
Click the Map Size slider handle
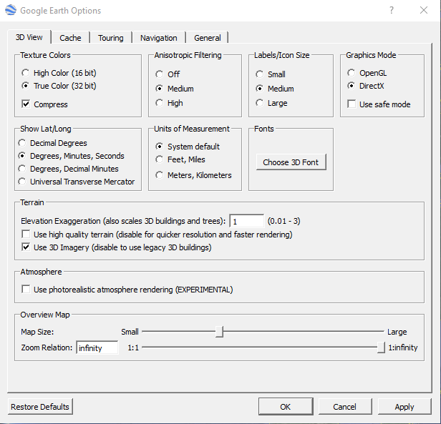pos(219,332)
